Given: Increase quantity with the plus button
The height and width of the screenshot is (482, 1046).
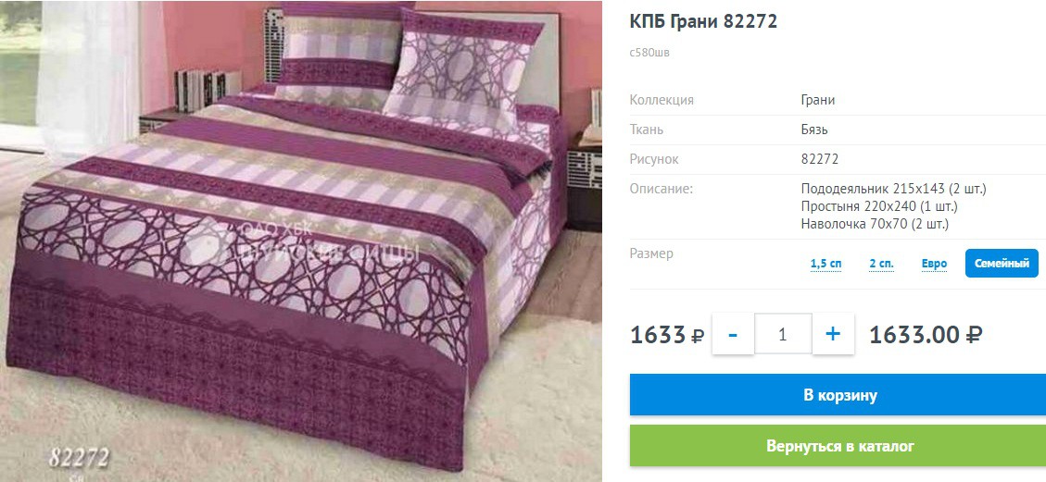Looking at the screenshot, I should [x=833, y=334].
